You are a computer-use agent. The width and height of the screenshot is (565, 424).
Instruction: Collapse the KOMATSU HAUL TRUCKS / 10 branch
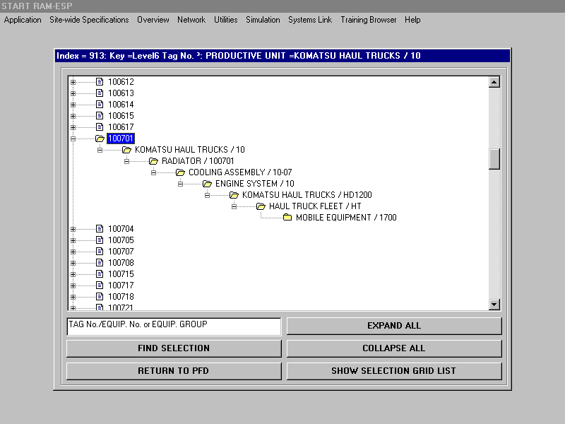[100, 150]
